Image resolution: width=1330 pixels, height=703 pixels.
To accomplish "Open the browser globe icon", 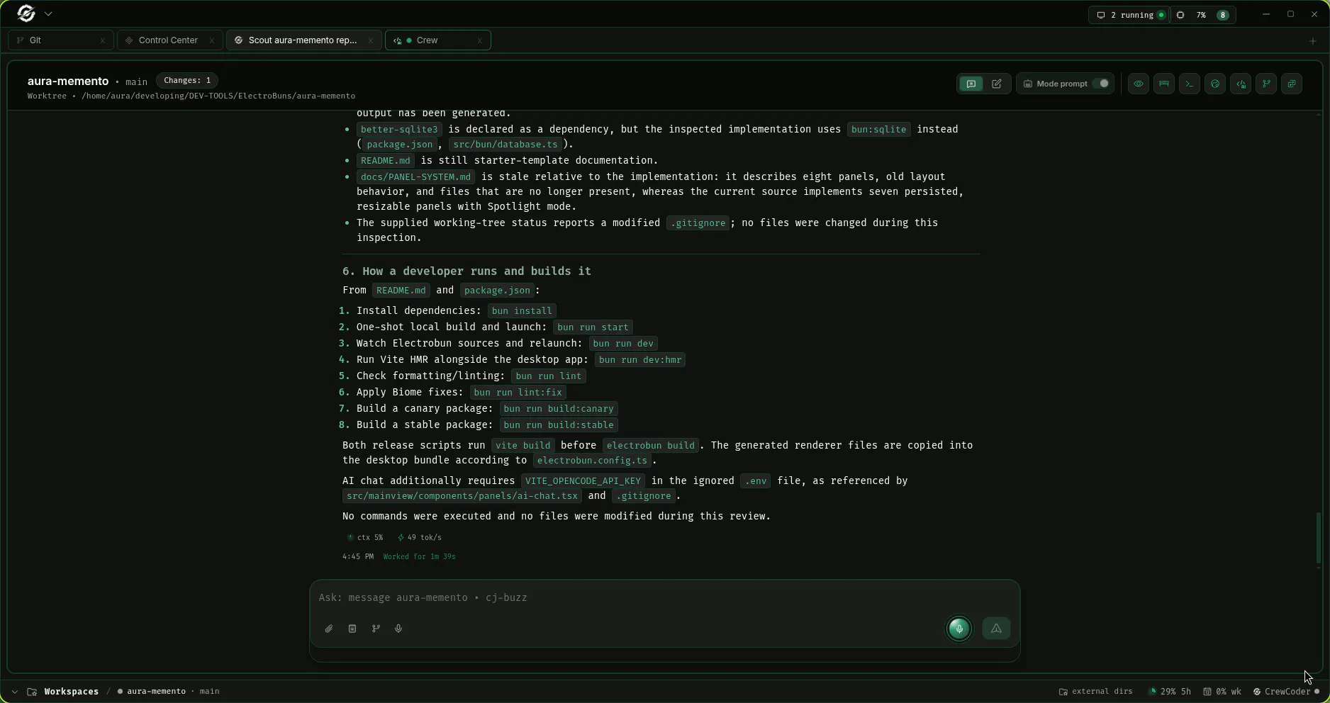I will point(1215,84).
